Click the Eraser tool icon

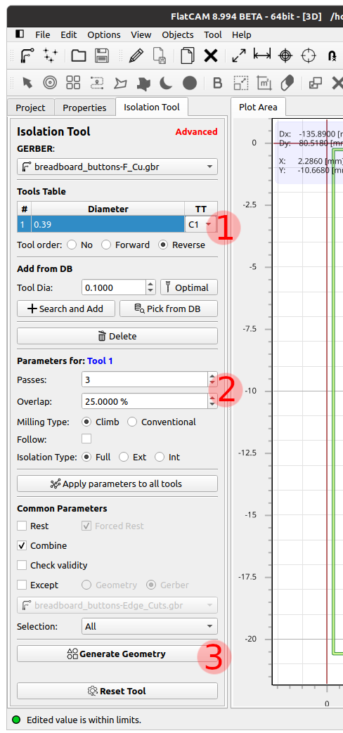tap(287, 83)
